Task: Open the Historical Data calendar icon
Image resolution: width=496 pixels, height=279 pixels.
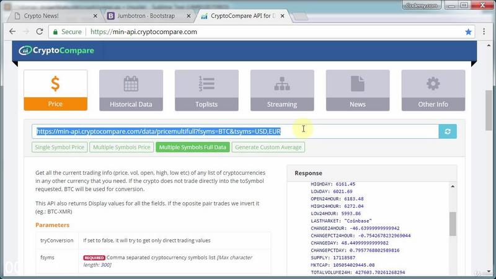Action: point(131,84)
